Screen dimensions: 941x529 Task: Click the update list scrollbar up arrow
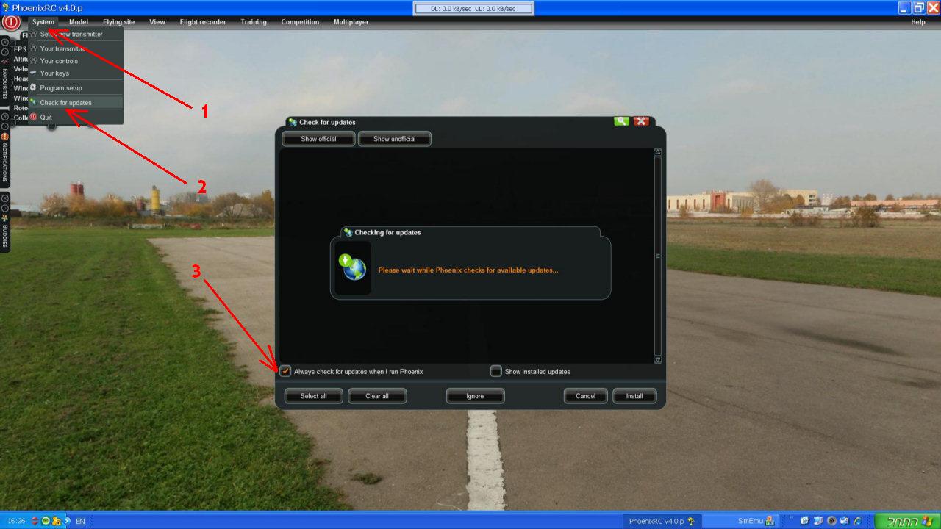click(x=658, y=152)
